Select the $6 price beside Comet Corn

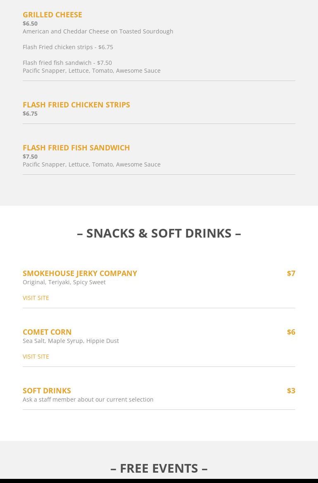coord(291,332)
